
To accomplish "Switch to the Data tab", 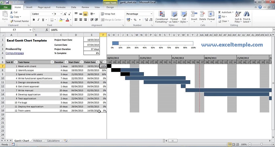I will click(x=74, y=7).
